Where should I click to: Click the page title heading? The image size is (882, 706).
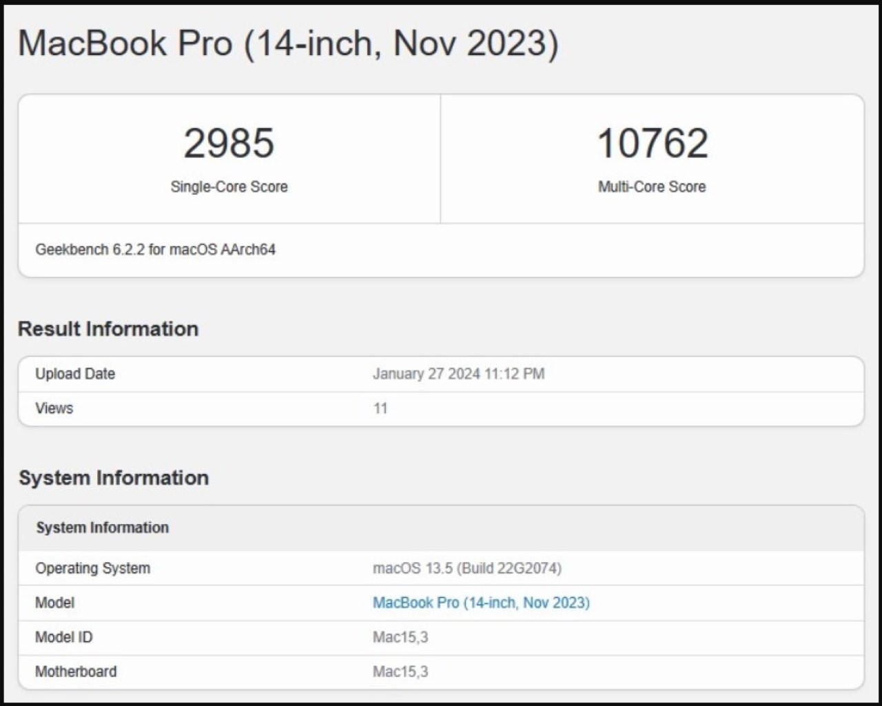coord(288,43)
